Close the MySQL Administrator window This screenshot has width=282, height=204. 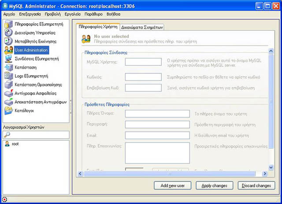(276, 6)
